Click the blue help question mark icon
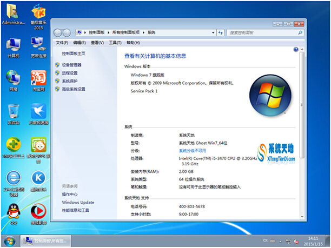The height and width of the screenshot is (248, 331). tap(295, 49)
